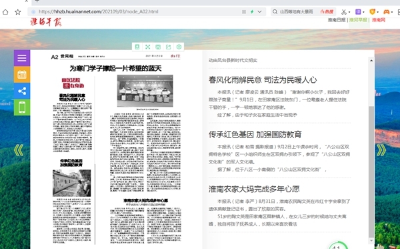The height and width of the screenshot is (249, 400).
Task: Click the article list scrollbar up arrow
Action: click(371, 61)
